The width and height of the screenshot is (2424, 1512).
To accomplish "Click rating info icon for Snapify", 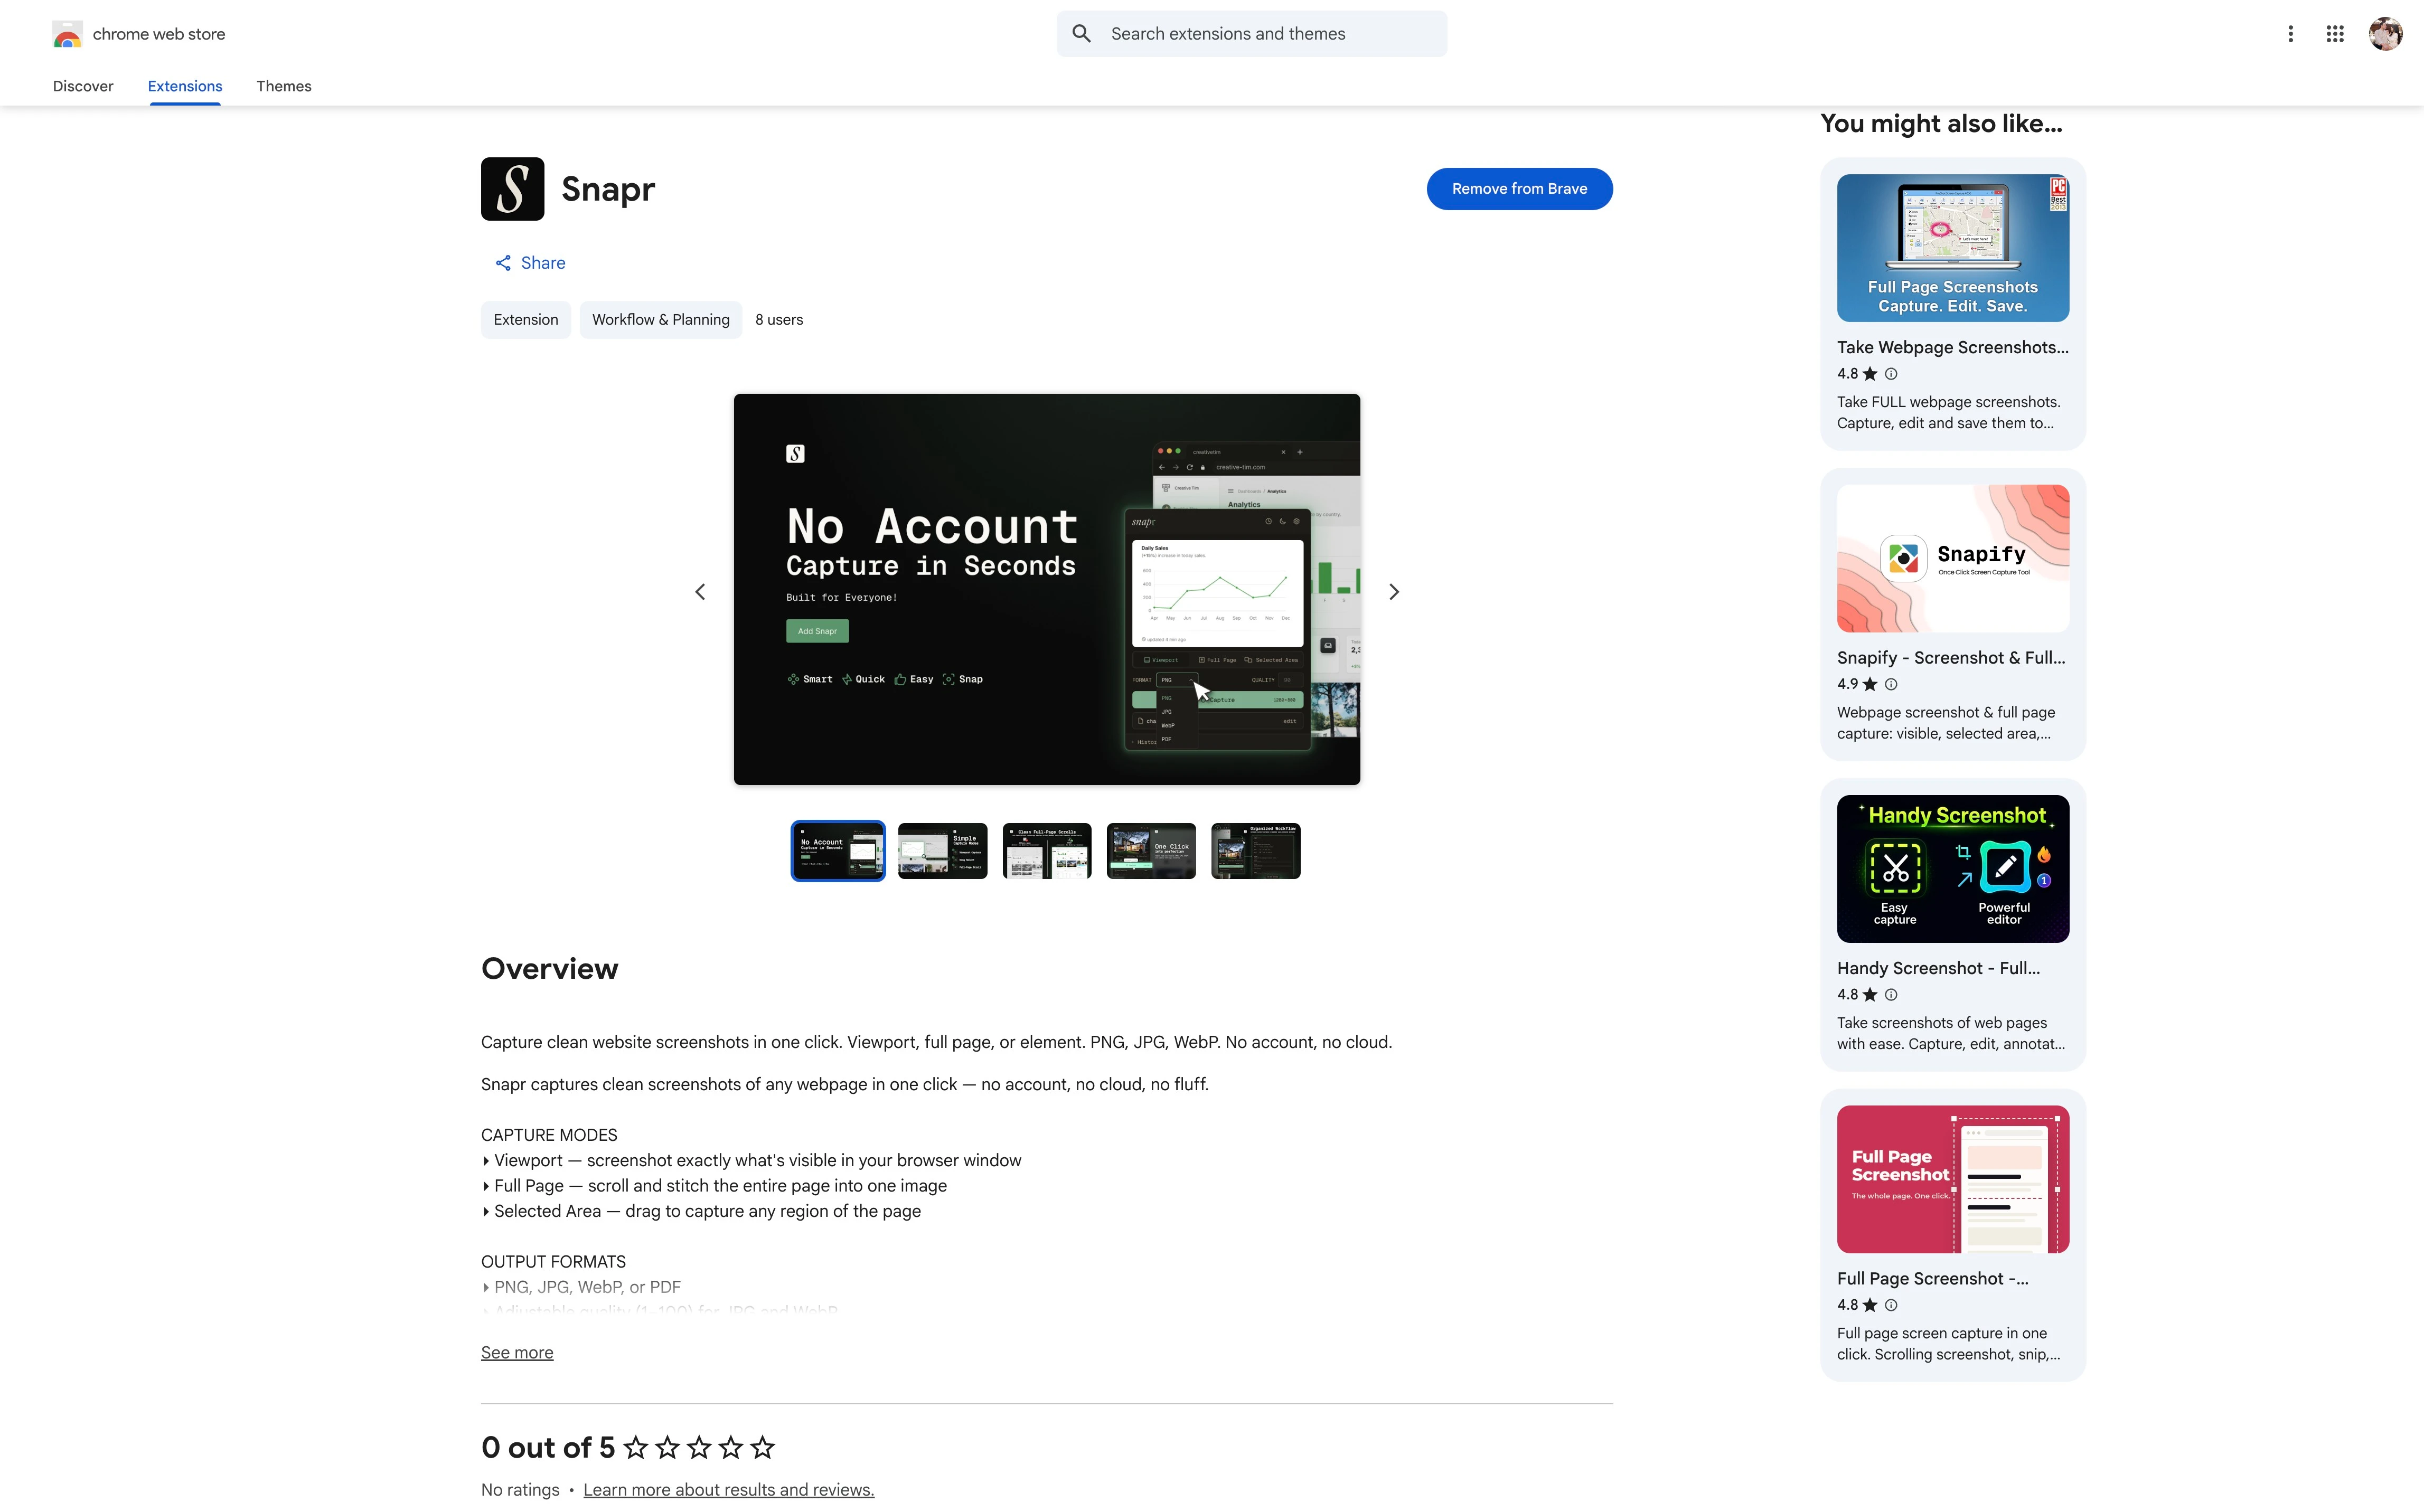I will coord(1891,684).
